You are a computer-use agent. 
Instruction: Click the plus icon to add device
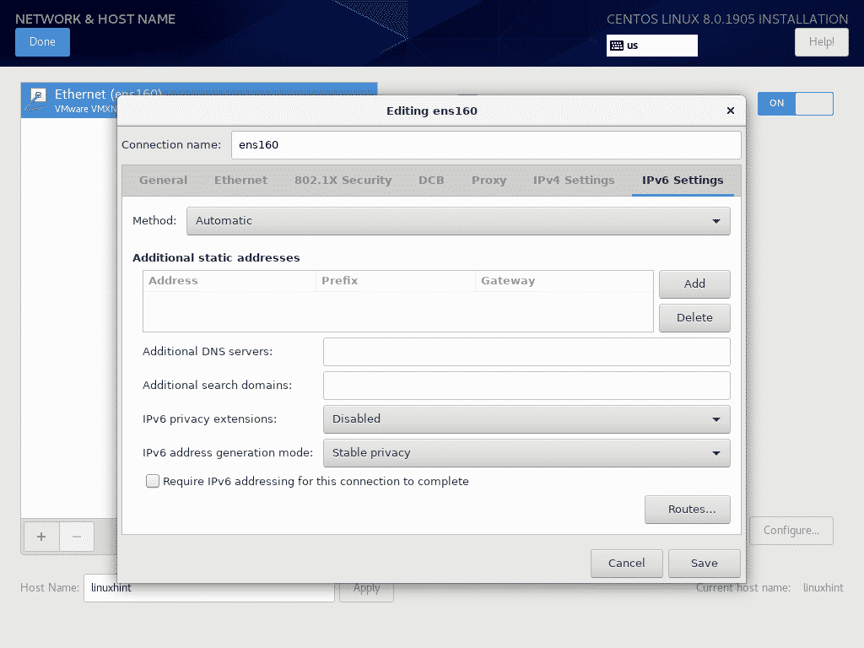pyautogui.click(x=40, y=536)
